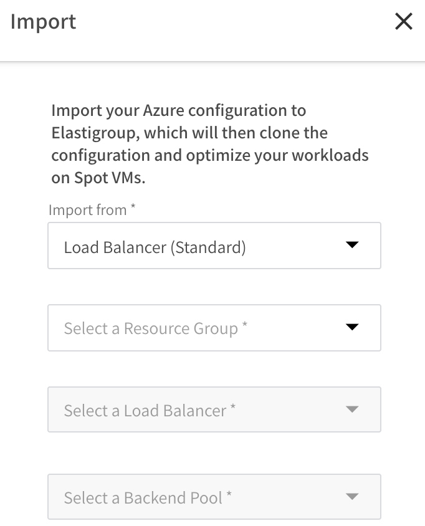The height and width of the screenshot is (526, 425).
Task: Open the Import from dropdown
Action: [214, 246]
